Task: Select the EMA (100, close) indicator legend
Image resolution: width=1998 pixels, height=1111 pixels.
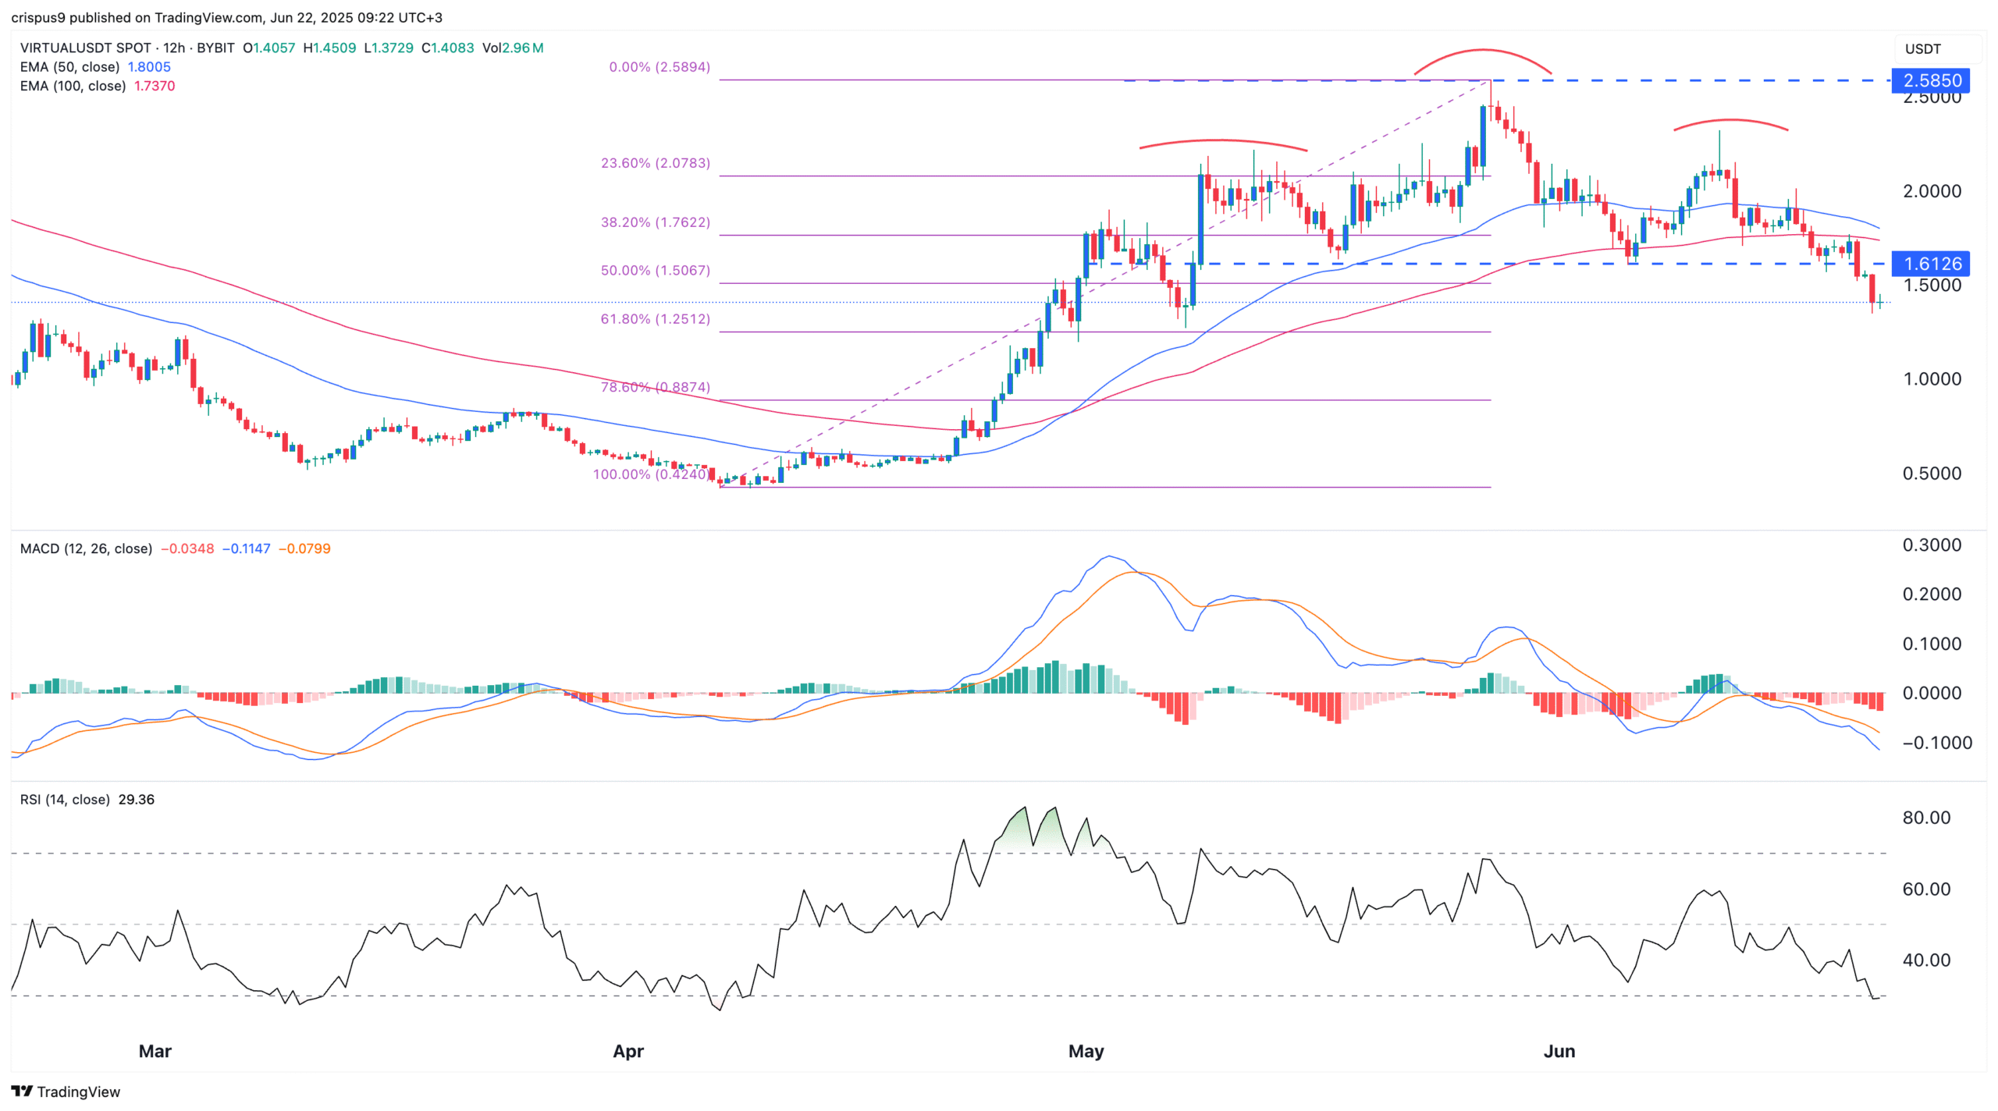Action: point(73,86)
